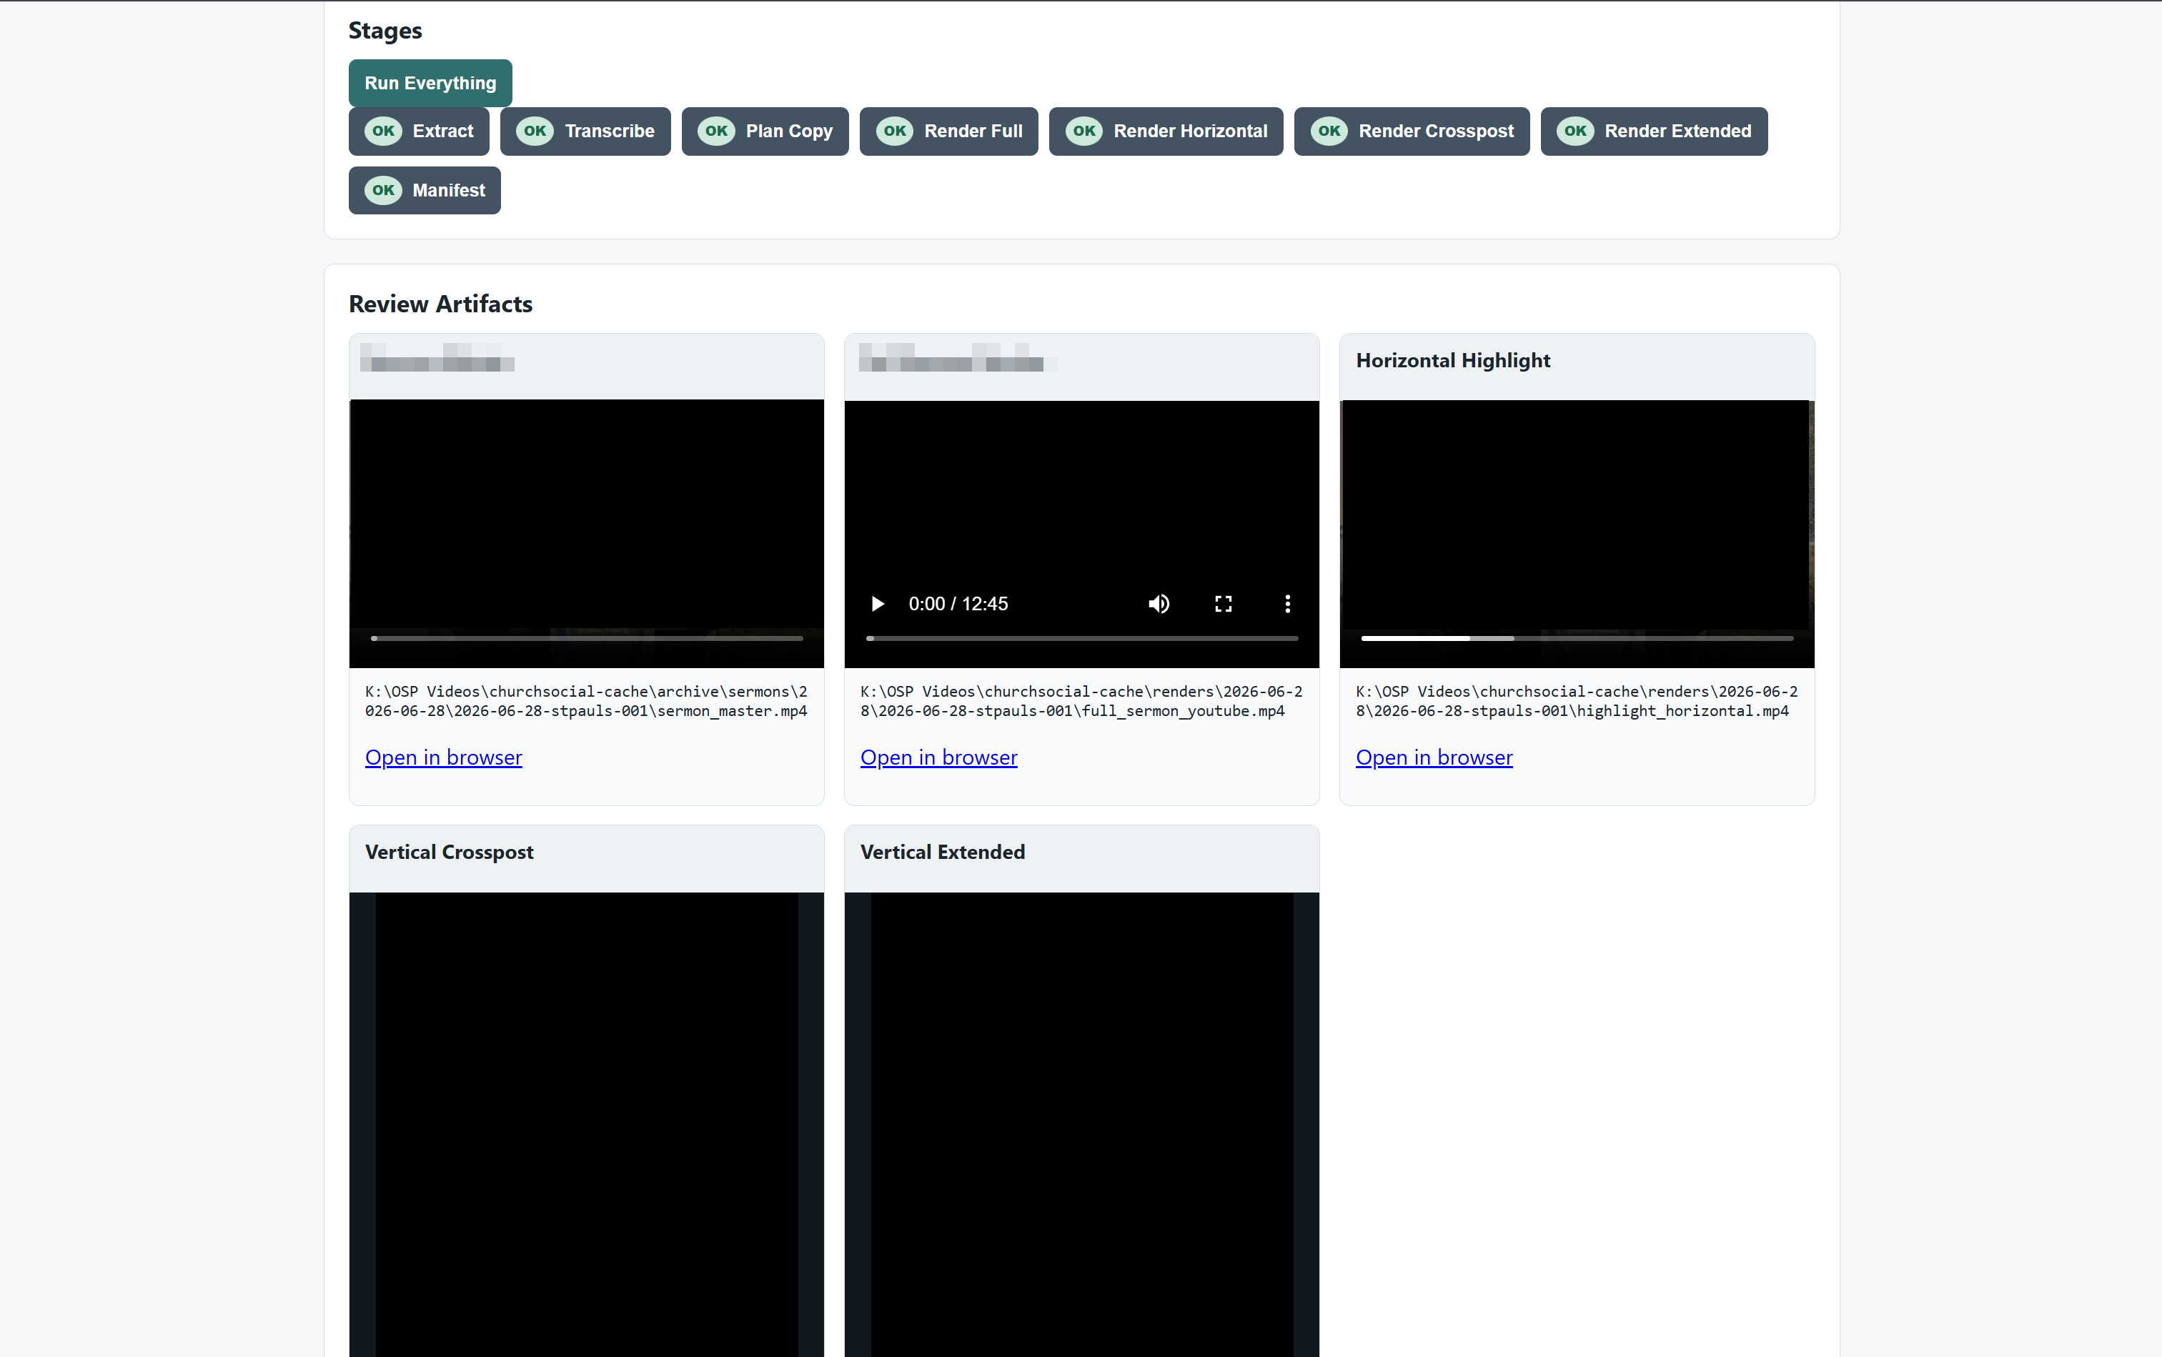The height and width of the screenshot is (1357, 2162).
Task: Seek in the sermon_master video progress bar
Action: [x=587, y=638]
